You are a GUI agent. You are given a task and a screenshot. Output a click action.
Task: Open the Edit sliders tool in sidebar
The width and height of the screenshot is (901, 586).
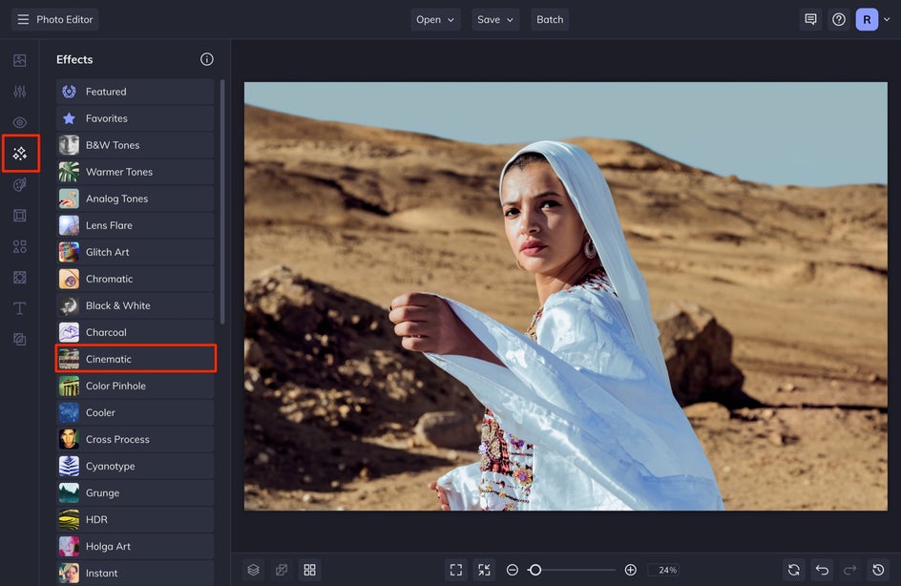tap(19, 92)
